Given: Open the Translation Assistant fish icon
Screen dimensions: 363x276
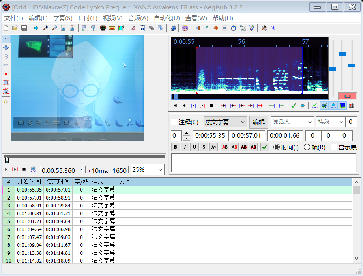Looking at the screenshot, I should [x=215, y=28].
